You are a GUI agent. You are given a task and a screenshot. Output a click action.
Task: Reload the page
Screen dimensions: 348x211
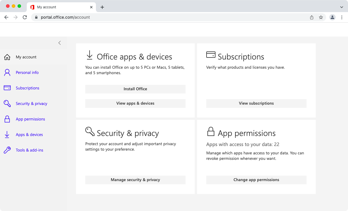tap(25, 17)
